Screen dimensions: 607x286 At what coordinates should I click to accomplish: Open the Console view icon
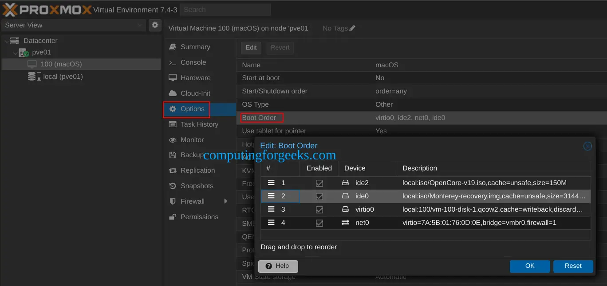173,62
